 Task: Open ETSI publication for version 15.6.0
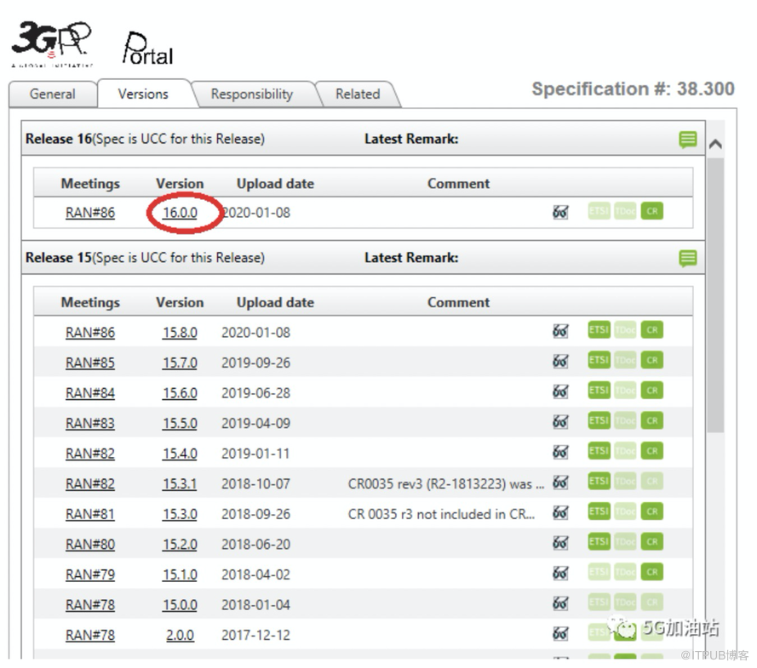599,391
